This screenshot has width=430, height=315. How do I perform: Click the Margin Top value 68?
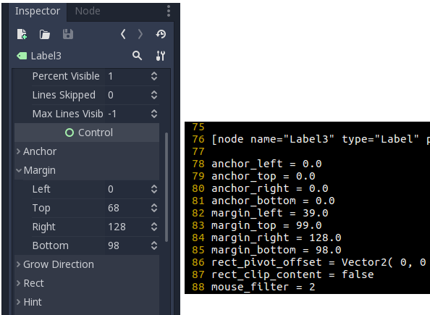pyautogui.click(x=114, y=208)
